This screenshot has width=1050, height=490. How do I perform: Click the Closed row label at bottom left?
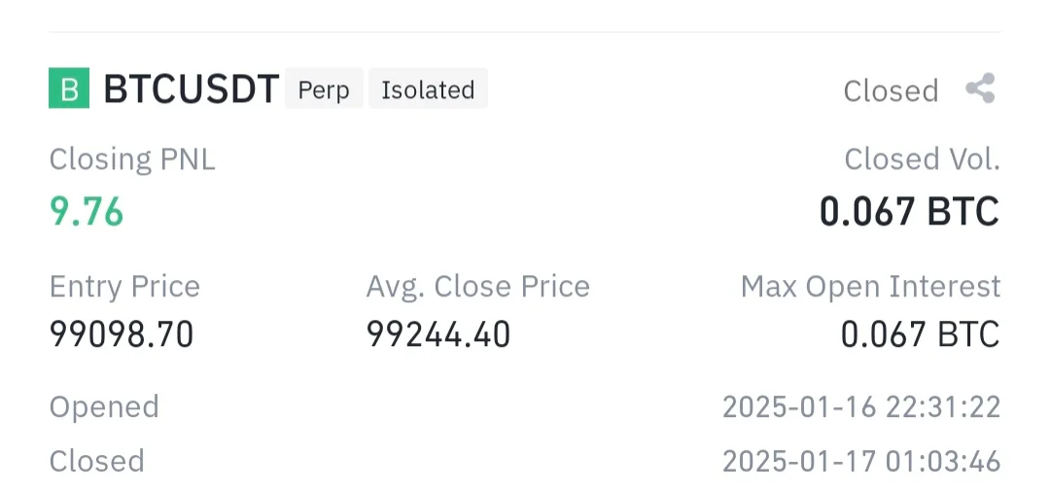(97, 460)
